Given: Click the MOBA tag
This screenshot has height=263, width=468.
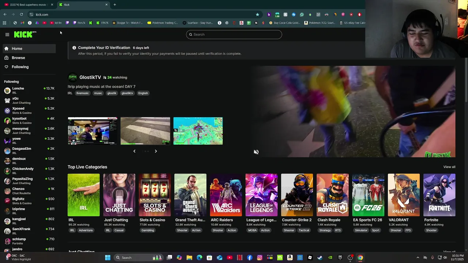Looking at the screenshot, I should [x=252, y=230].
